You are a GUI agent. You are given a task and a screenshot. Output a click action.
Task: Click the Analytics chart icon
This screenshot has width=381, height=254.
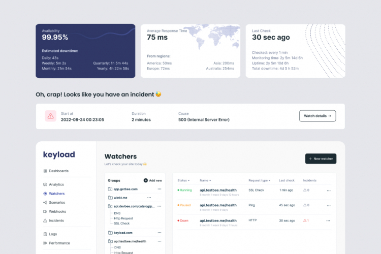[45, 184]
